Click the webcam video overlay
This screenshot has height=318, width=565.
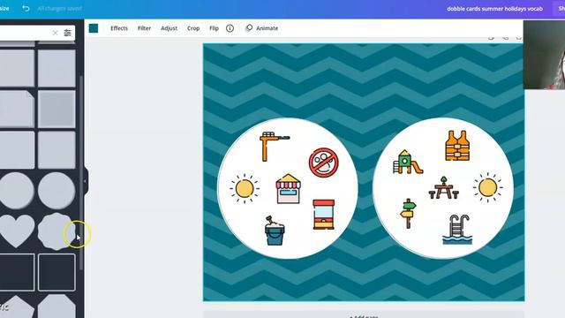[x=544, y=55]
